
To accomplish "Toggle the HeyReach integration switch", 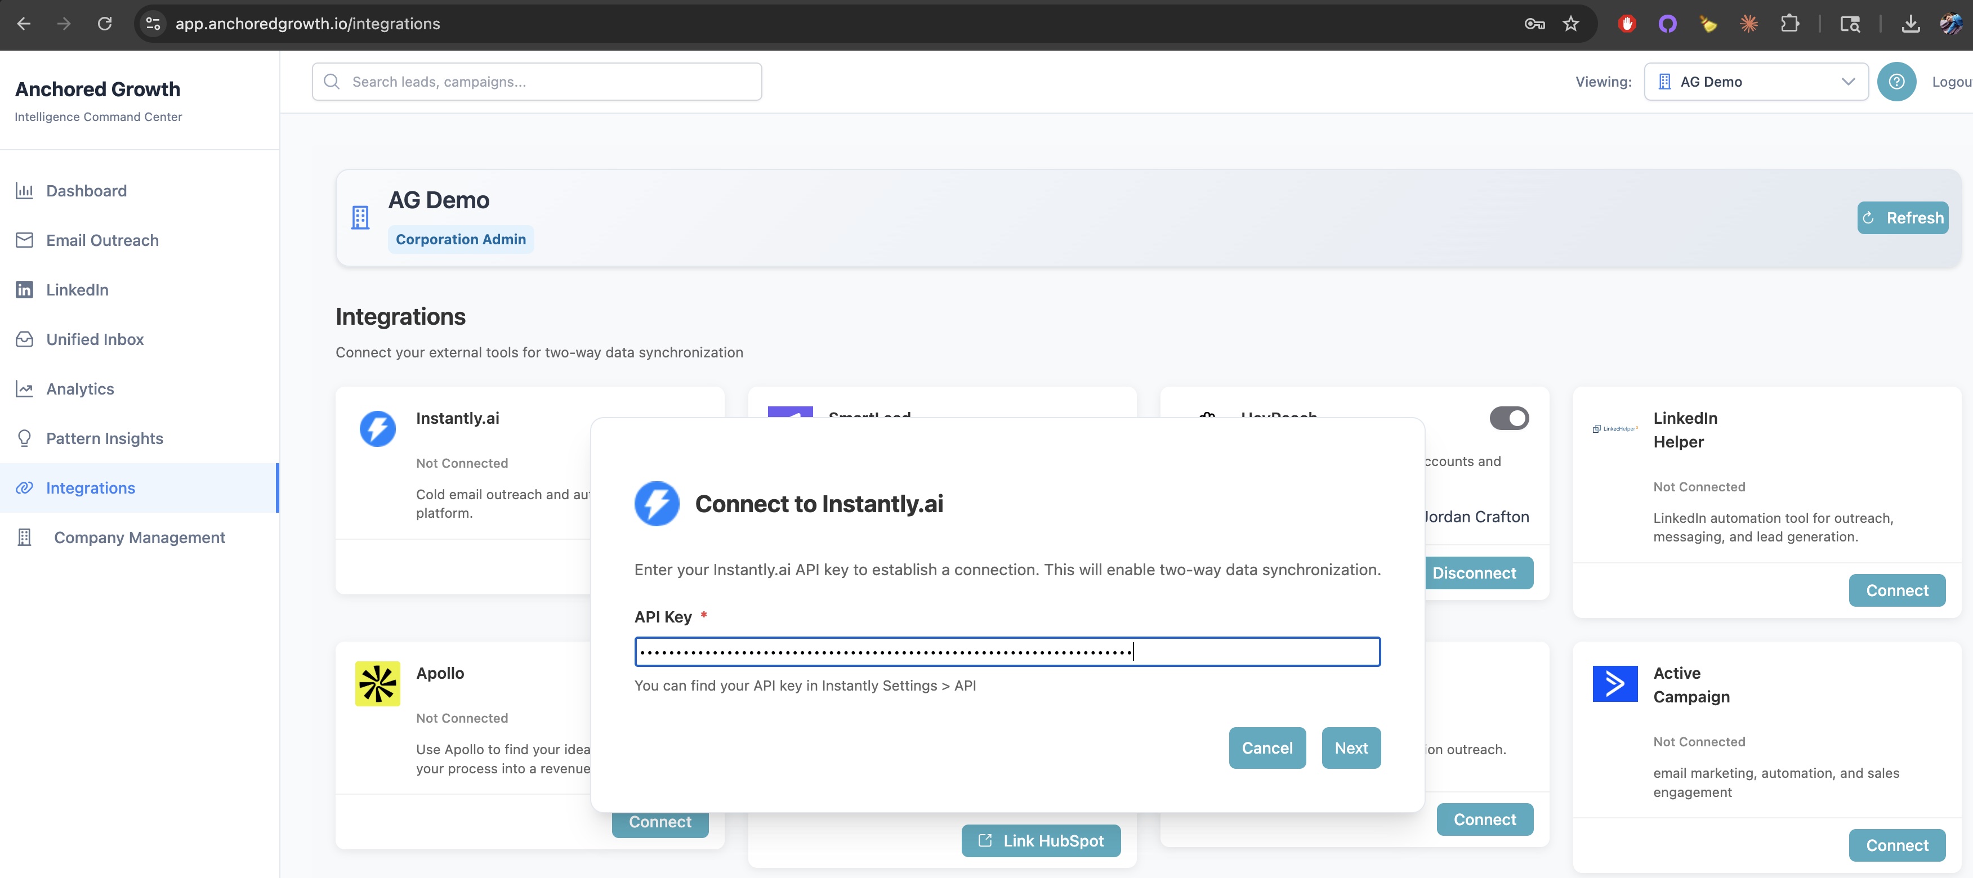I will pos(1509,418).
